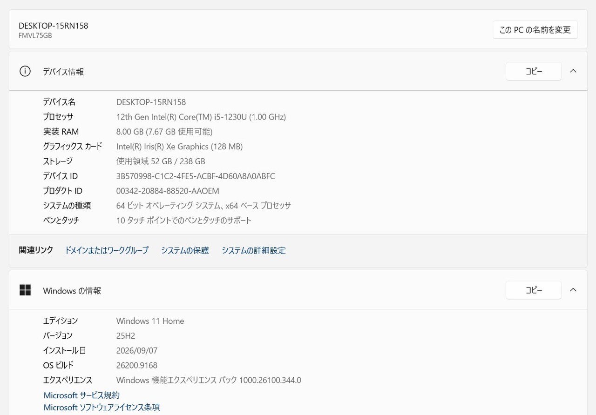The width and height of the screenshot is (596, 415).
Task: Copy device info with コピー button
Action: pyautogui.click(x=534, y=71)
